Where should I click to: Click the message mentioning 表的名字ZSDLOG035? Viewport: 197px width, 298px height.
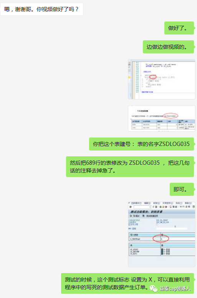[141, 144]
